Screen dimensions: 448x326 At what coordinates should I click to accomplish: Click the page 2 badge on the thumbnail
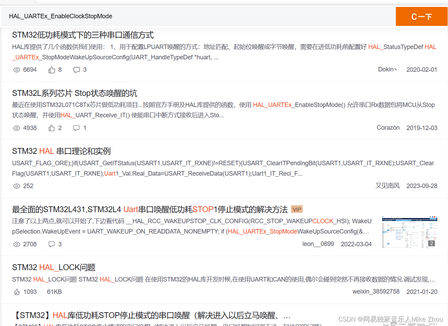(x=431, y=243)
